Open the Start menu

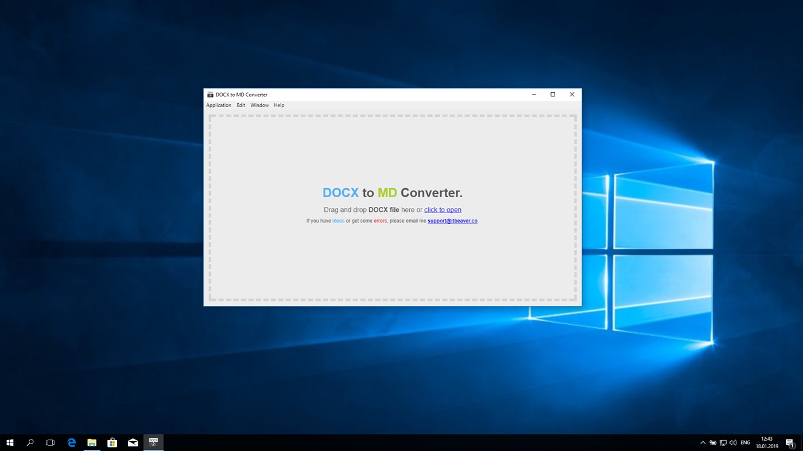point(10,442)
